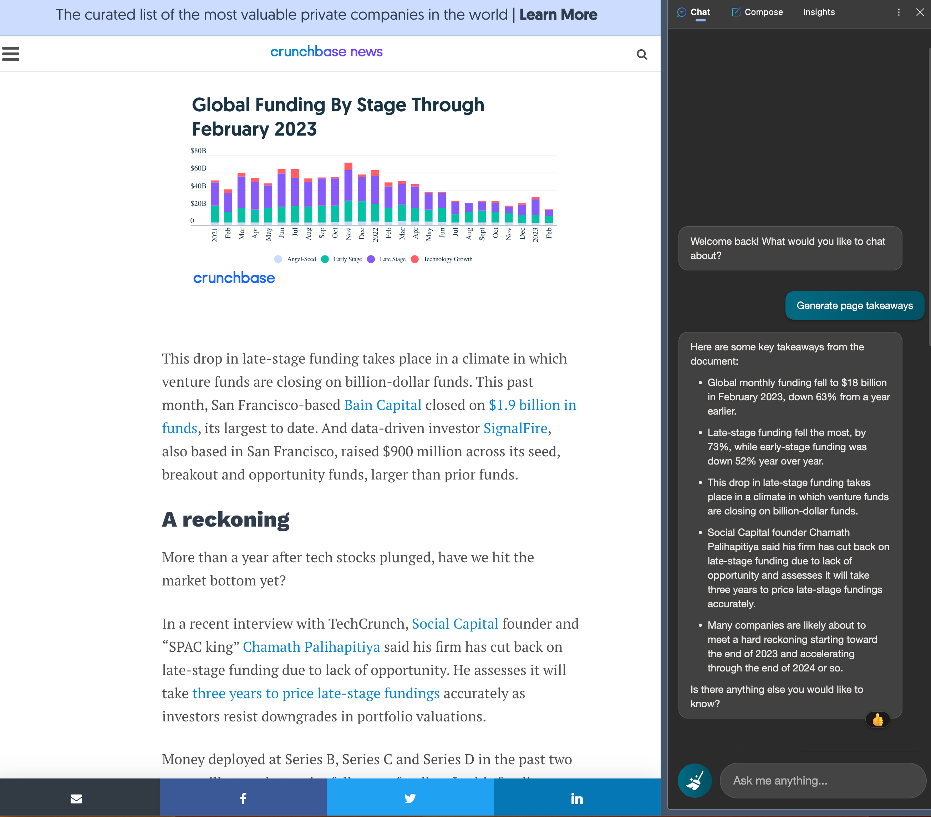Click the thumbs up feedback icon
The width and height of the screenshot is (931, 817).
click(x=877, y=720)
